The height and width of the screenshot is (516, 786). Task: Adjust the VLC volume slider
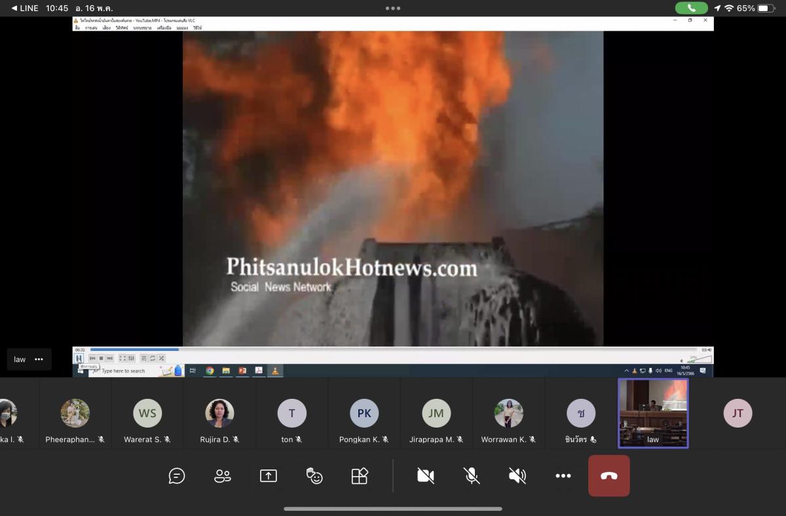(x=698, y=359)
